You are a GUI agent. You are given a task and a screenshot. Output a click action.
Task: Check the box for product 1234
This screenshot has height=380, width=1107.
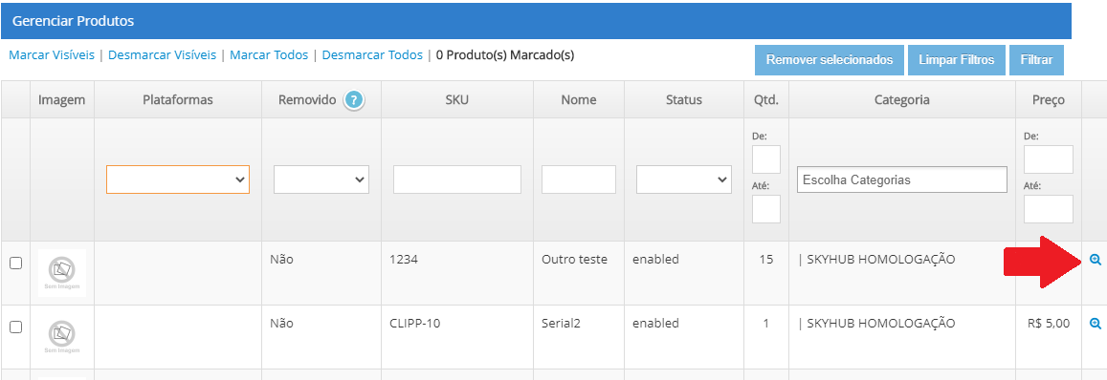[15, 263]
